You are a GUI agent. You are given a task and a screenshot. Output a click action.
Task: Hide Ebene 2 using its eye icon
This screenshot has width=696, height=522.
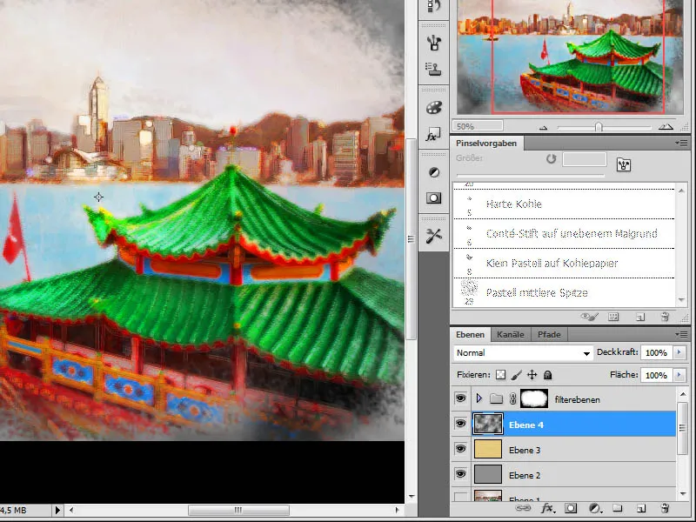click(461, 474)
